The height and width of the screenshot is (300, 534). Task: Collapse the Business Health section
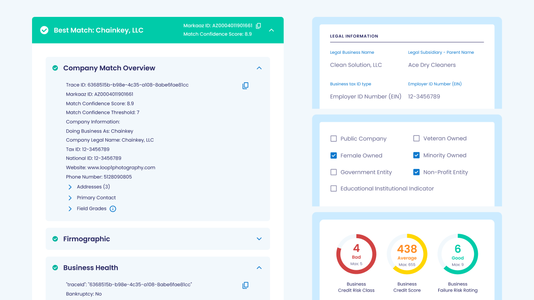[259, 268]
